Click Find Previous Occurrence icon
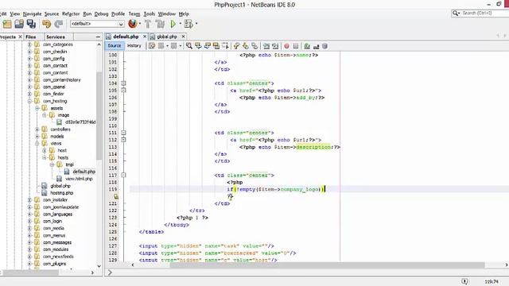This screenshot has width=509, height=286. [x=198, y=46]
